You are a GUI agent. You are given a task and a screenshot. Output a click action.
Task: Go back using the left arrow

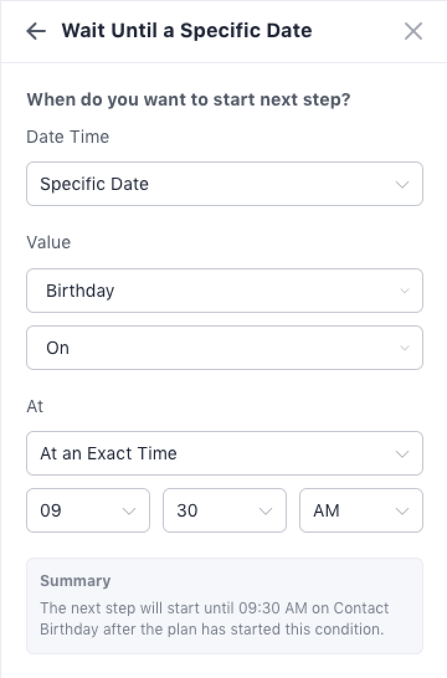point(36,31)
